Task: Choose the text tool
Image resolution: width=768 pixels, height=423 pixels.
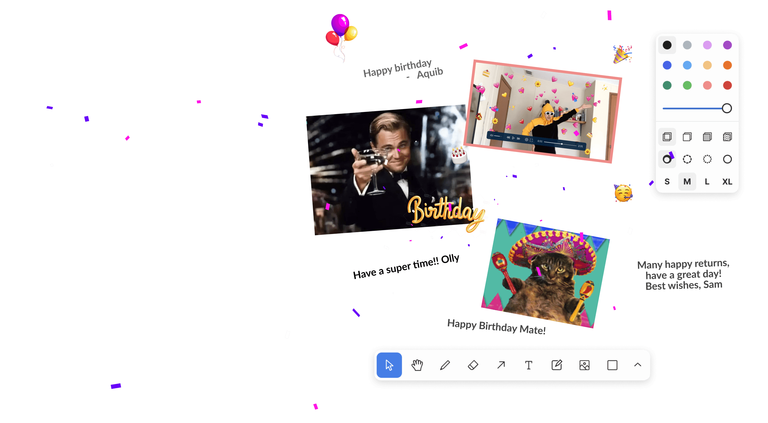Action: (x=529, y=365)
